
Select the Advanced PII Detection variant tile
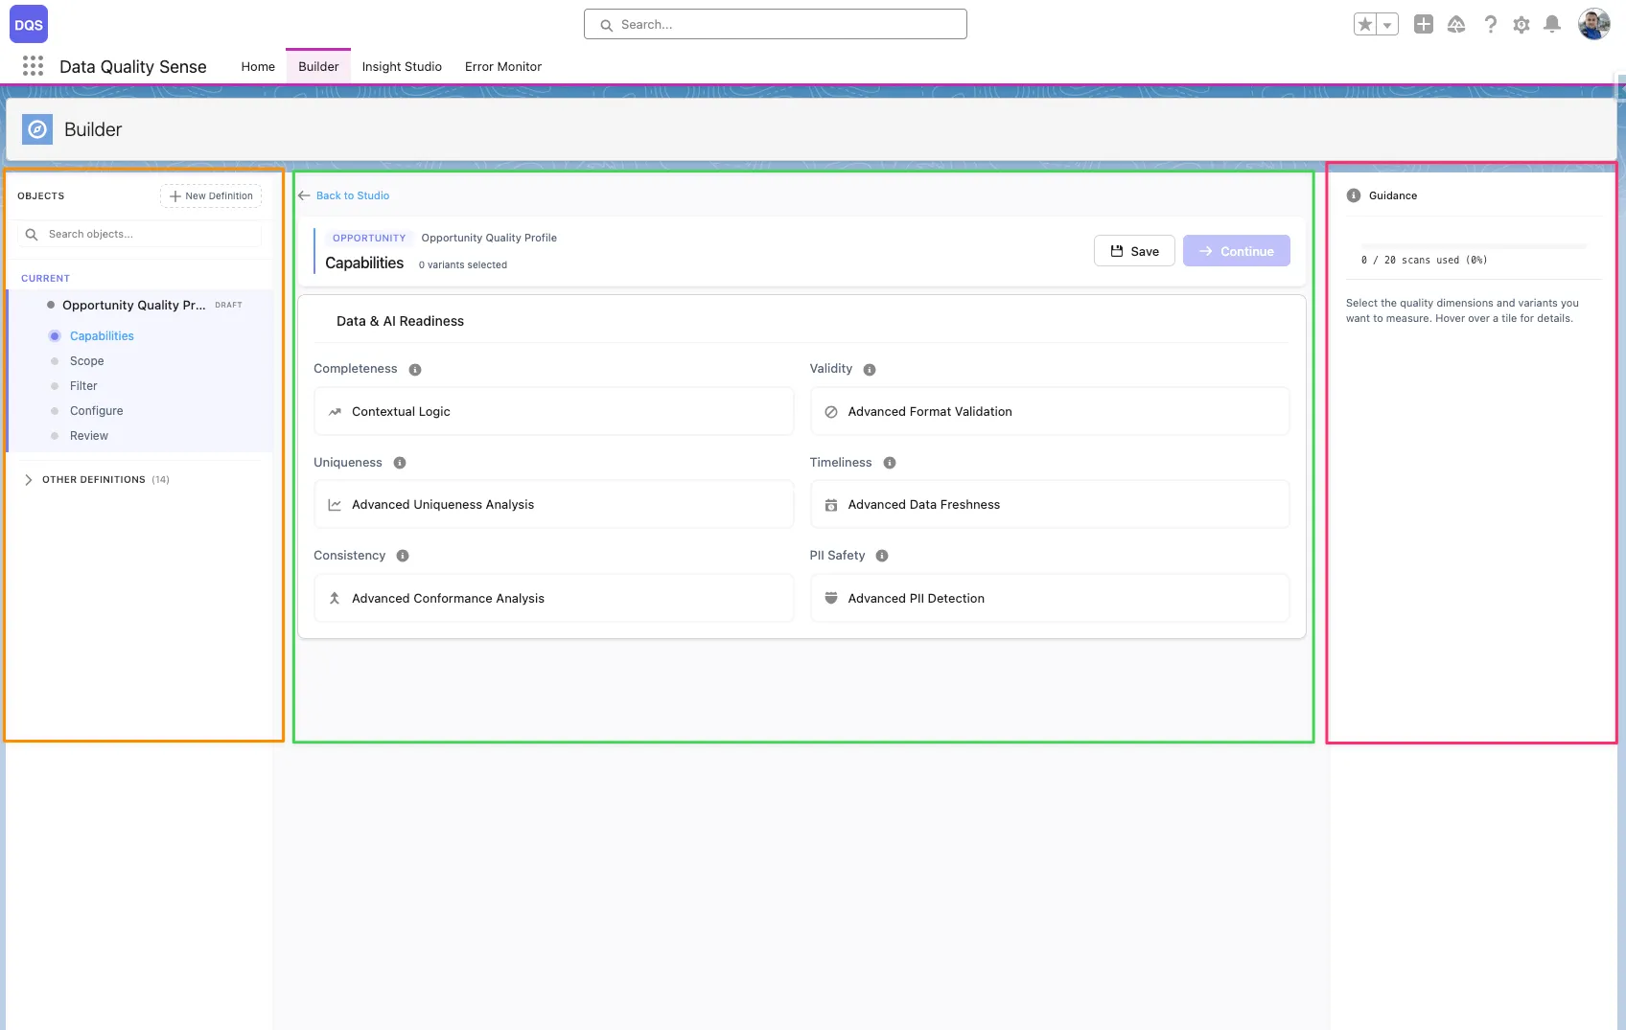[1049, 598]
